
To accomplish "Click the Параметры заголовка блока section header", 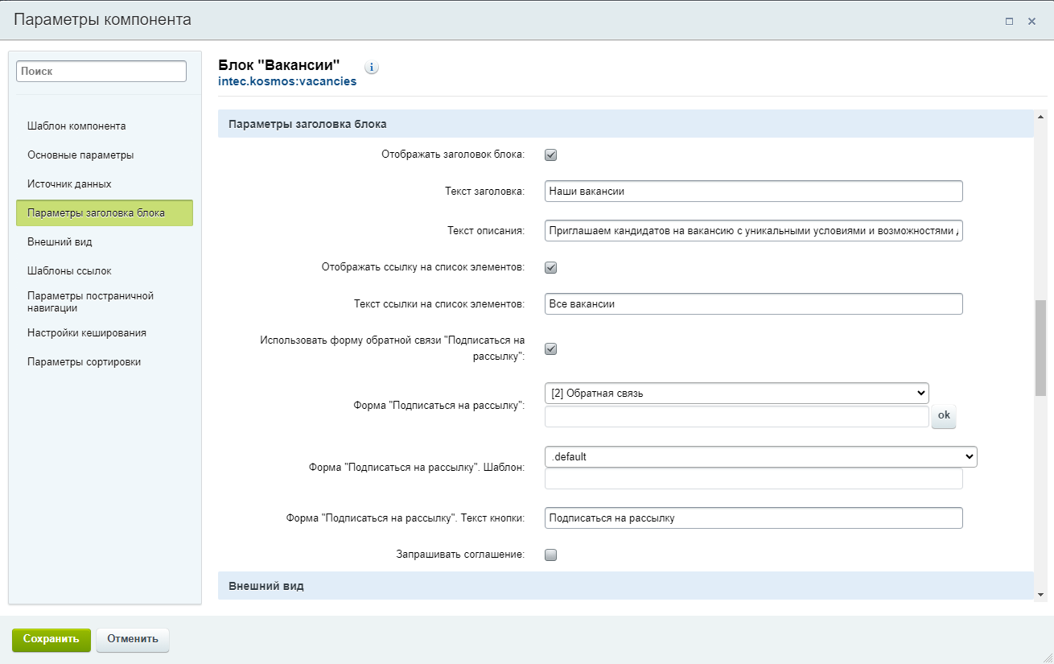I will click(x=625, y=124).
